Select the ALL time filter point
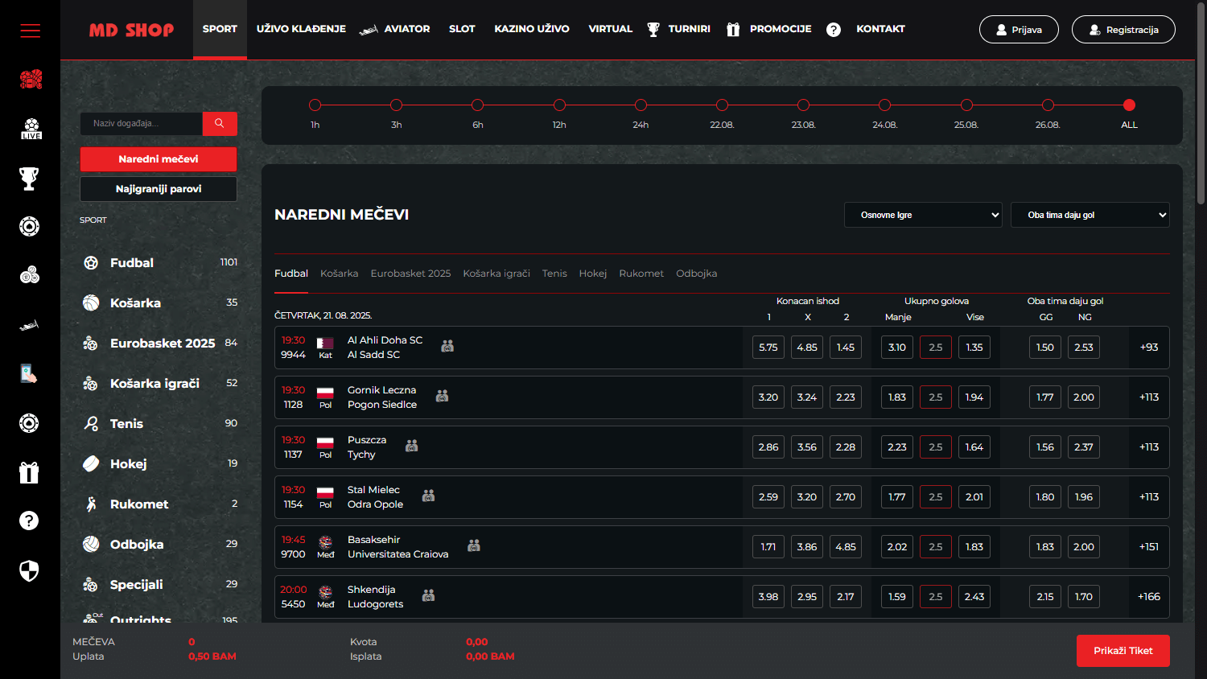The width and height of the screenshot is (1207, 679). pyautogui.click(x=1129, y=105)
